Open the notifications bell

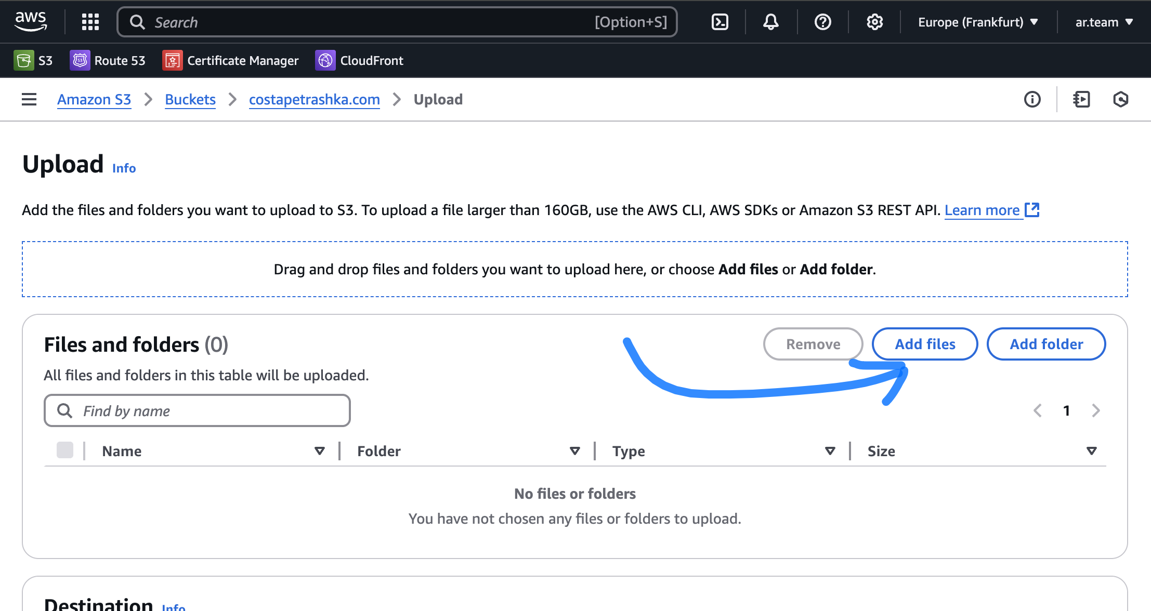click(x=770, y=22)
